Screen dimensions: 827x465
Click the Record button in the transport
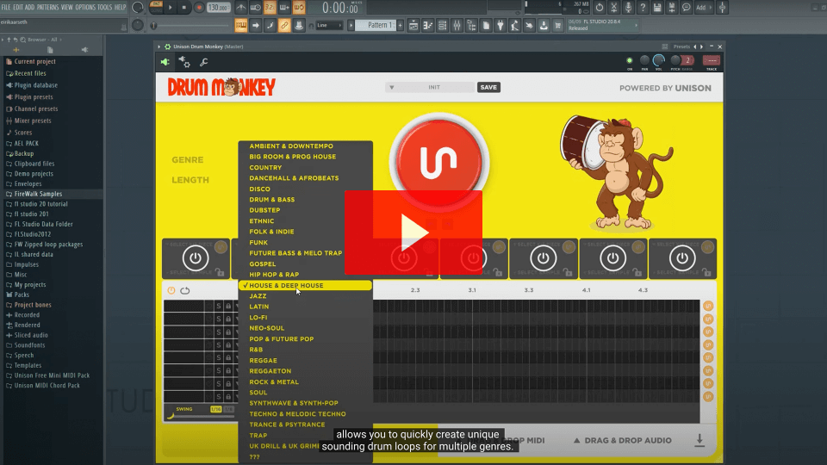click(199, 8)
